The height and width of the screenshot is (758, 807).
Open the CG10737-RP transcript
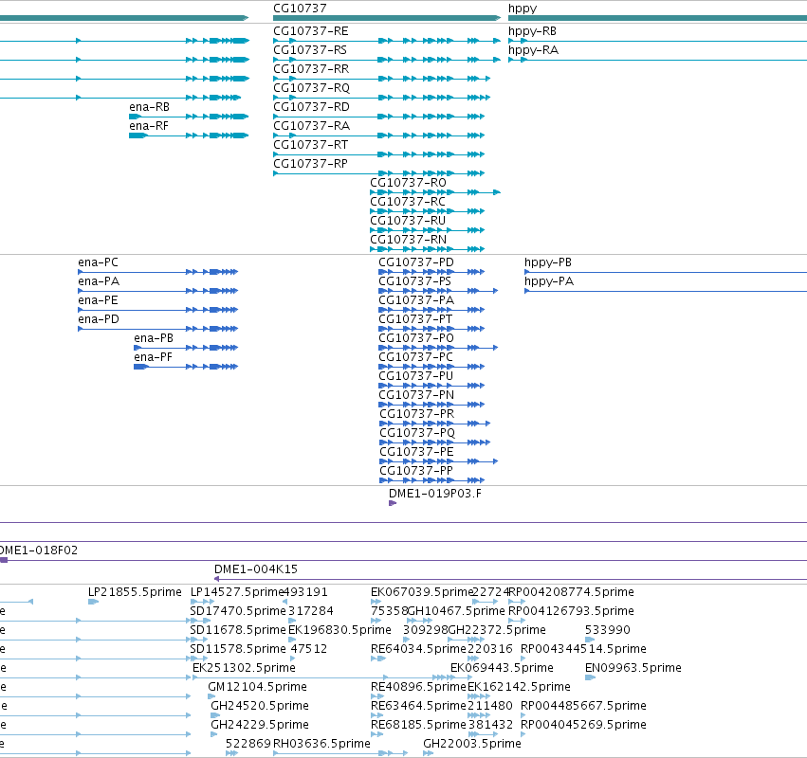click(310, 164)
